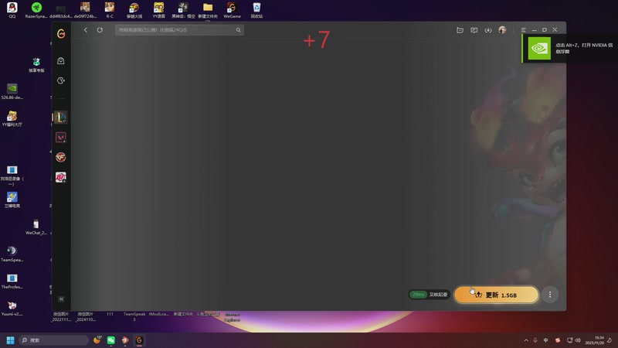The image size is (618, 348).
Task: Open the YY voice desktop shortcut
Action: (159, 10)
